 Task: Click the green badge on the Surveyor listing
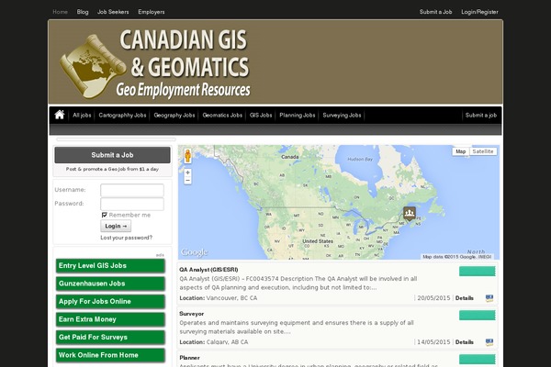pos(478,315)
